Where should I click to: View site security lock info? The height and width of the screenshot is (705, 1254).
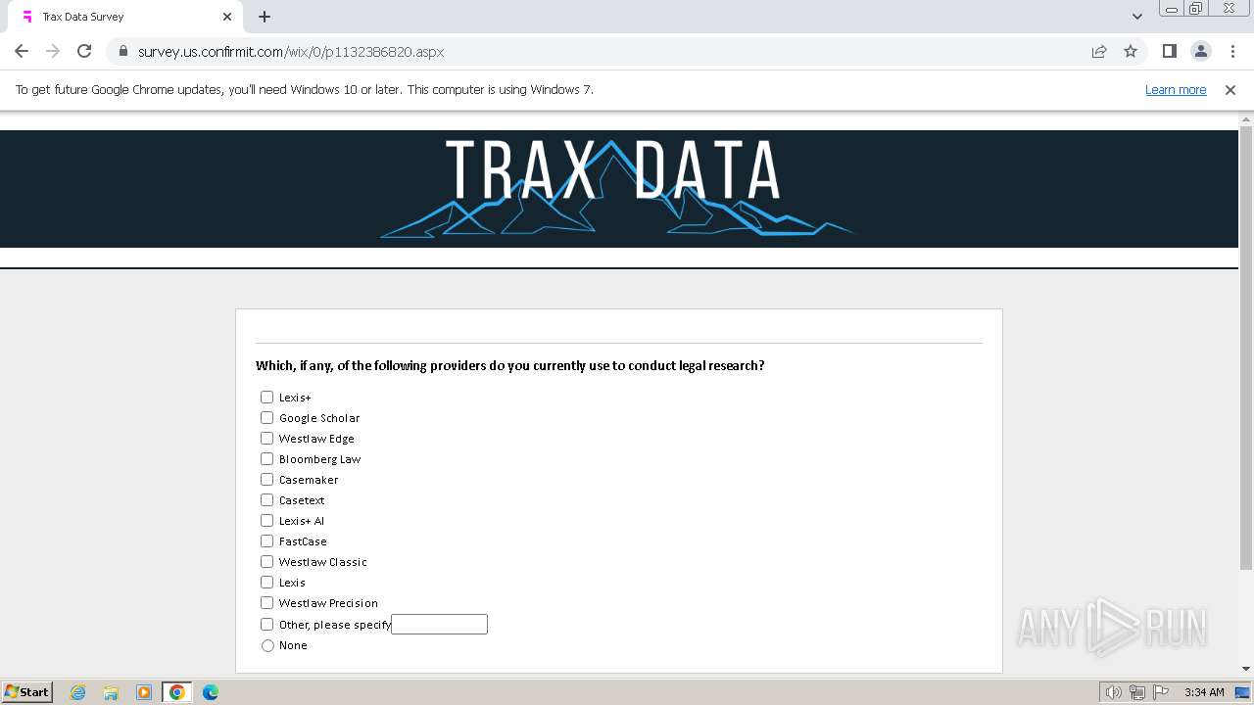point(122,51)
